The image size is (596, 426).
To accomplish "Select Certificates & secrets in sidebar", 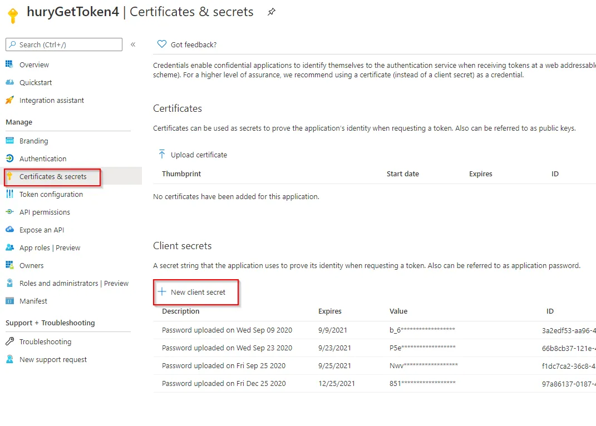I will pos(53,177).
